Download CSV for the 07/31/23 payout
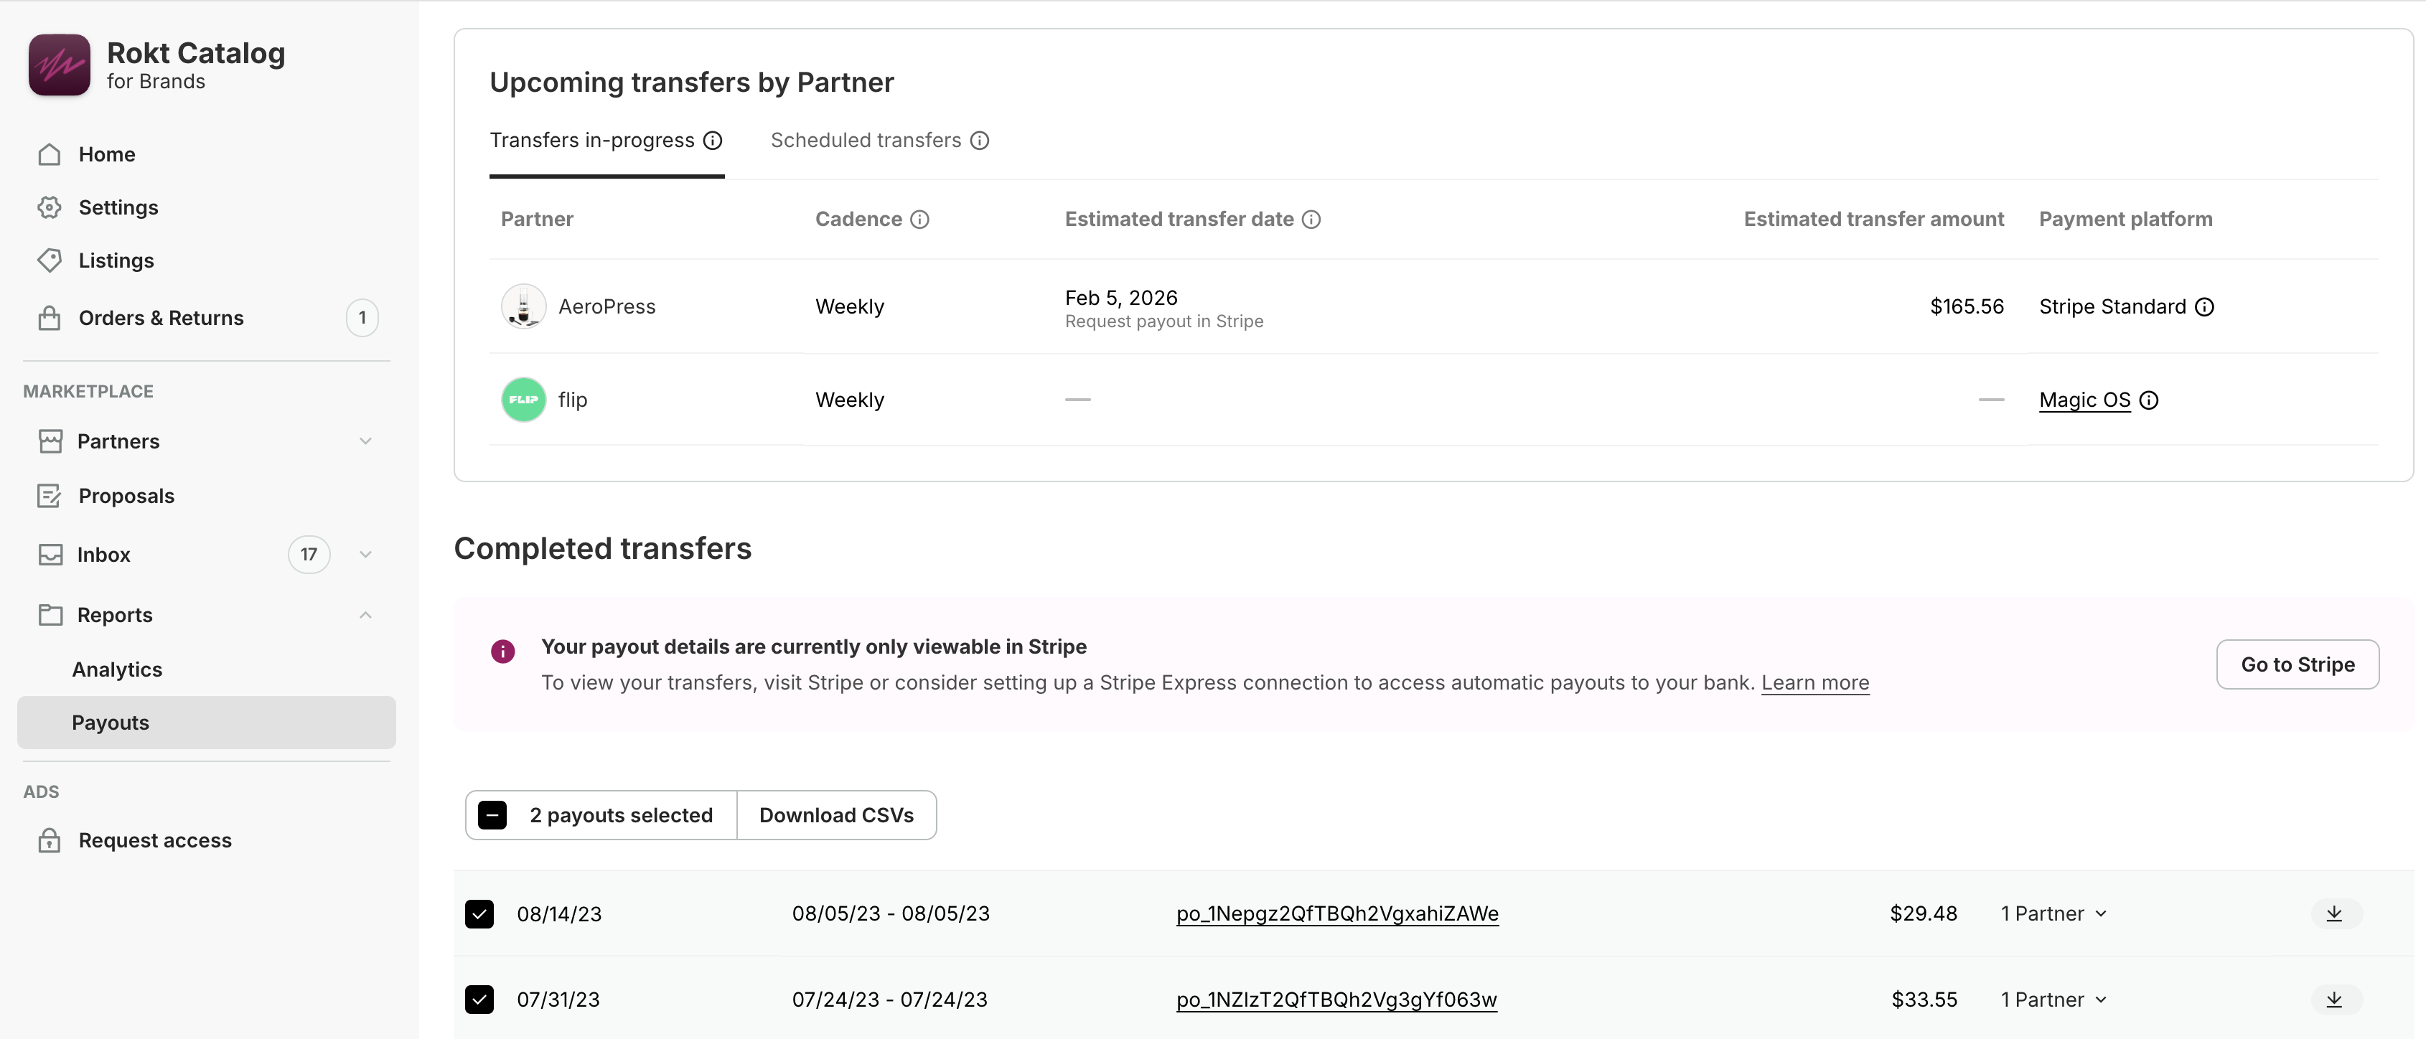 click(2335, 1000)
